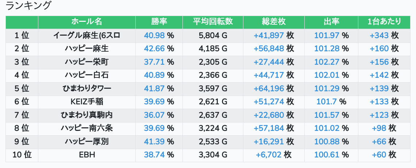This screenshot has height=168, width=416.
Task: Select the 総差枚 column header
Action: 274,22
